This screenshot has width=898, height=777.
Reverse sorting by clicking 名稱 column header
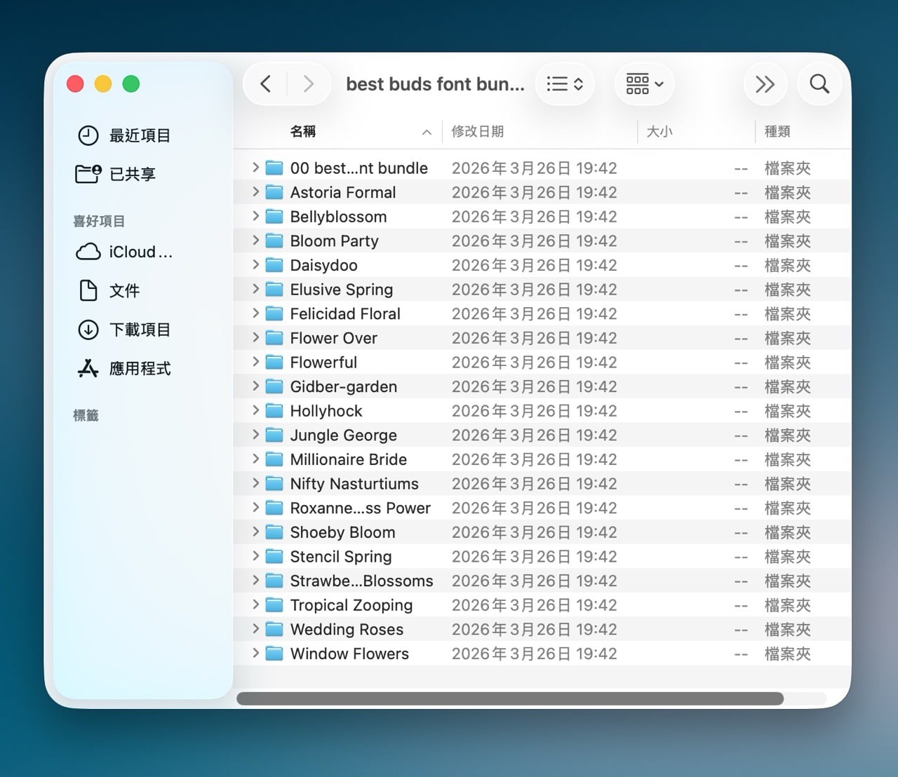pos(302,131)
